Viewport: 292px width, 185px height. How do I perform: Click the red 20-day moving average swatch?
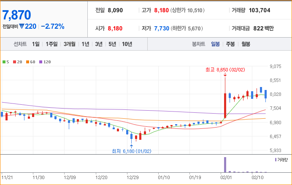coord(14,62)
